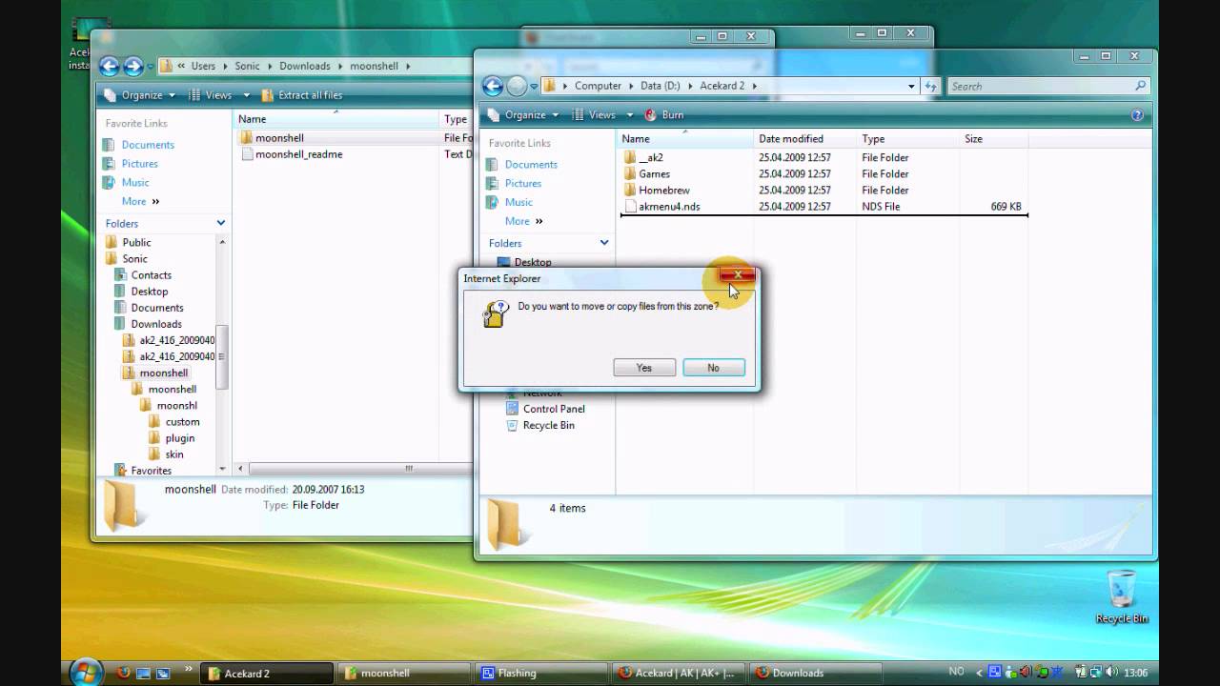The width and height of the screenshot is (1220, 686).
Task: Open Views dropdown arrow in Acekard 2 window
Action: pyautogui.click(x=628, y=115)
